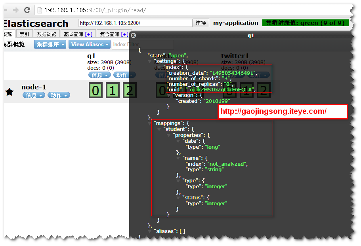Click the "created" value 2010199
The width and height of the screenshot is (361, 246).
(217, 101)
